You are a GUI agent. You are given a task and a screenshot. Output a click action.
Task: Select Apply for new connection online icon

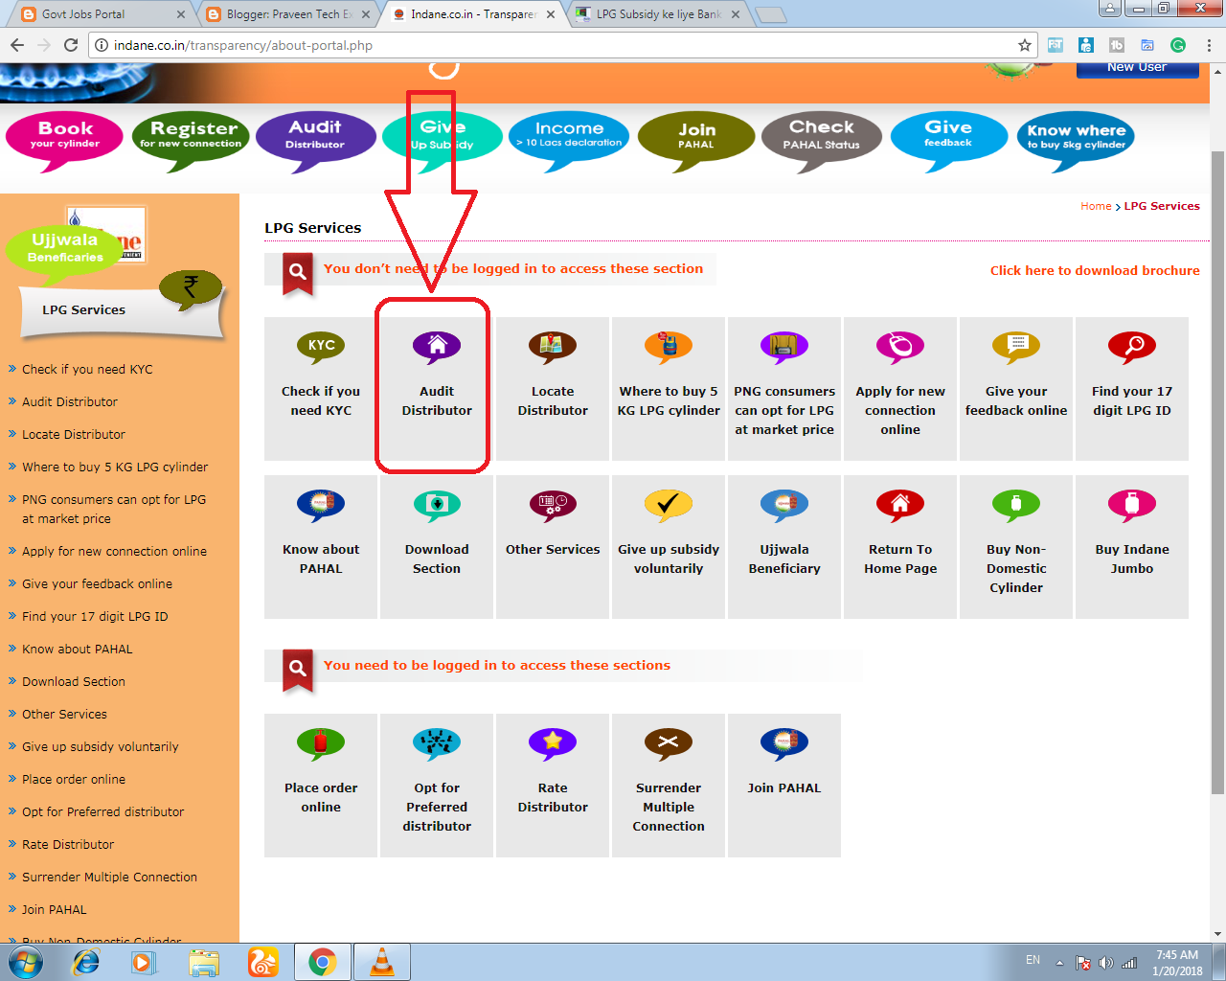pyautogui.click(x=900, y=347)
